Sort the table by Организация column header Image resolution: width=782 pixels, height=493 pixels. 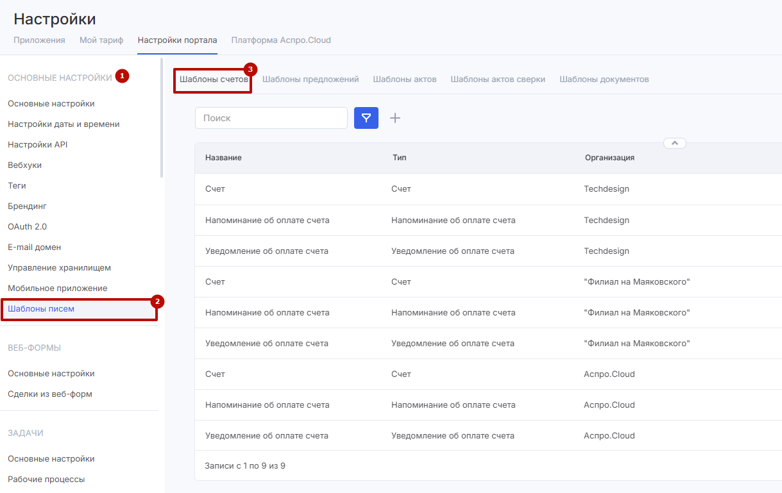point(609,158)
